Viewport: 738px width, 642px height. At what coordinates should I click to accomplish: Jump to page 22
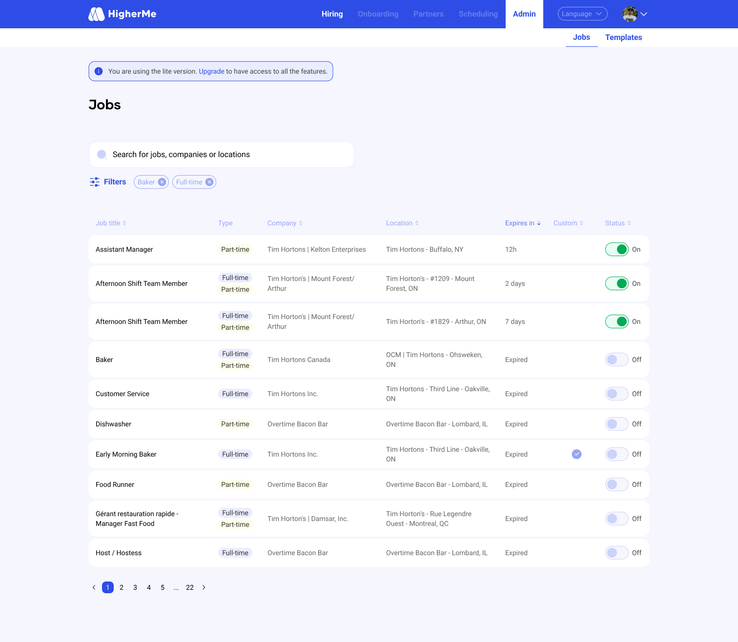pyautogui.click(x=190, y=587)
